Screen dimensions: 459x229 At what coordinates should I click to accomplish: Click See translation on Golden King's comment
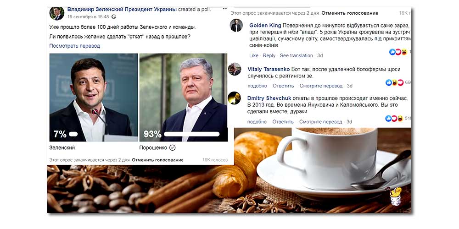click(x=296, y=55)
